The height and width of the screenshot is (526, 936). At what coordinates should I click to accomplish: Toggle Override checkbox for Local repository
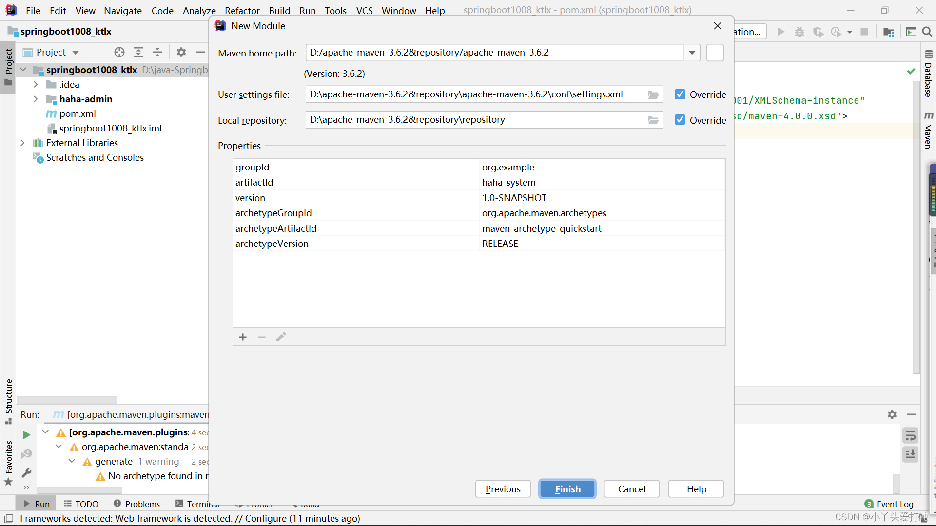680,120
